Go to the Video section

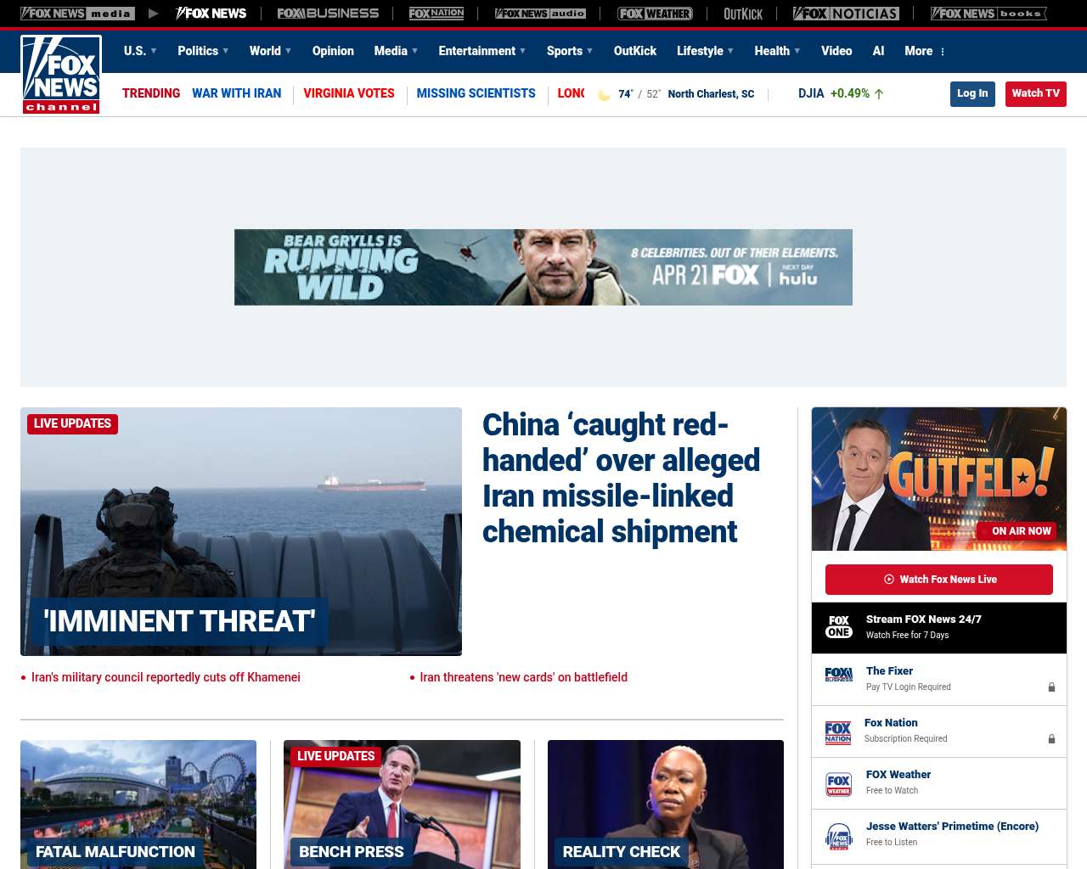836,51
